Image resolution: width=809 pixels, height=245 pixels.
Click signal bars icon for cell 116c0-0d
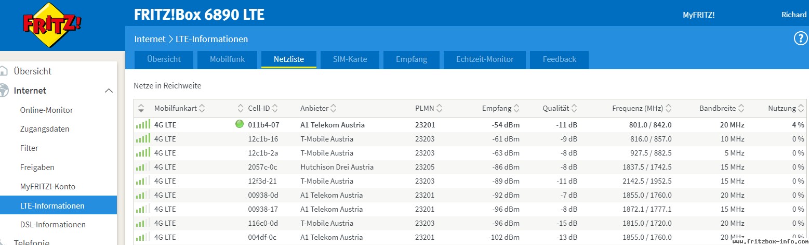pos(143,223)
